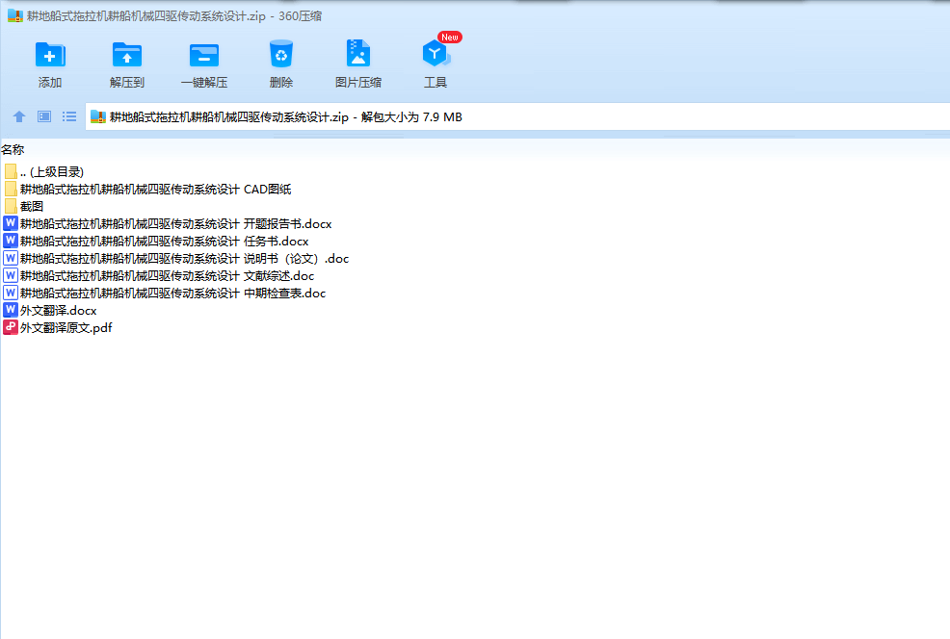This screenshot has height=639, width=950.
Task: Select the 文献综述.doc file
Action: [x=159, y=276]
